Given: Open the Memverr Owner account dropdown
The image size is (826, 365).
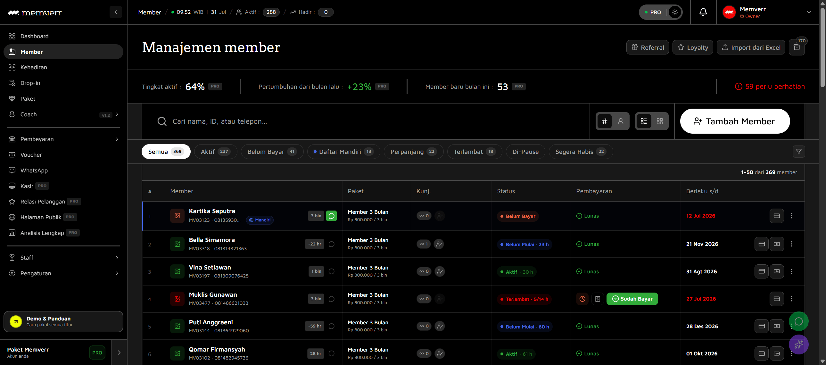Looking at the screenshot, I should [x=768, y=12].
